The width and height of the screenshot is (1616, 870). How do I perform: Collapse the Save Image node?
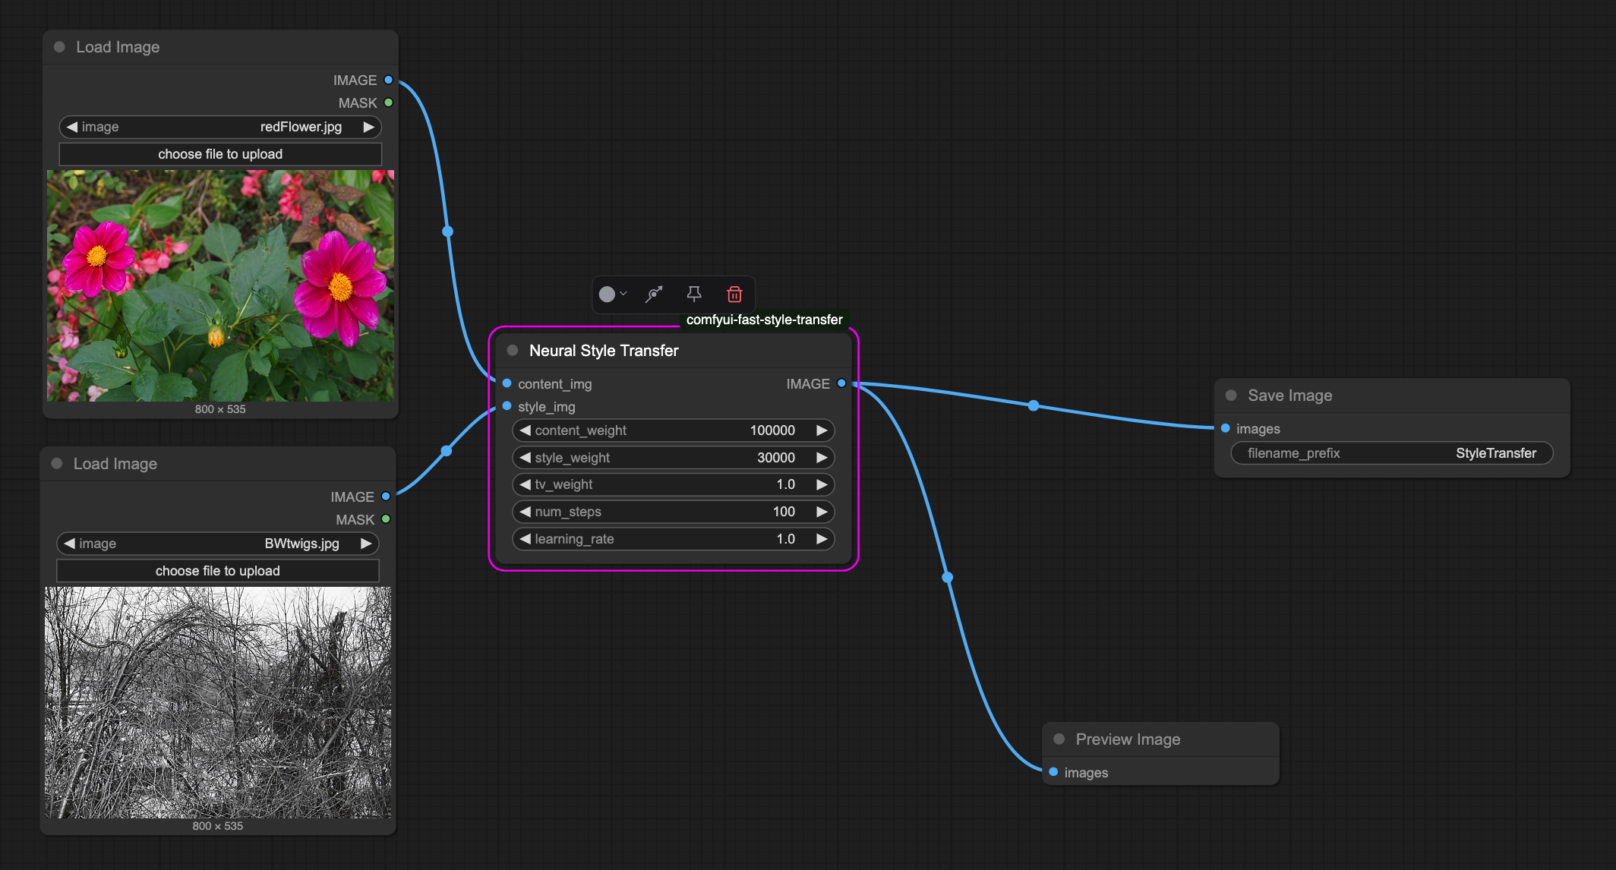[x=1231, y=395]
